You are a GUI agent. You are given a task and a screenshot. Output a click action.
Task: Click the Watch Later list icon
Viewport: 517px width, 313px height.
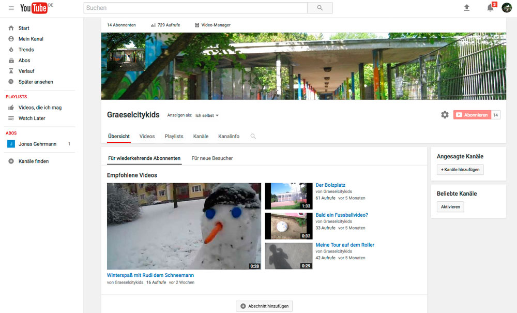11,118
